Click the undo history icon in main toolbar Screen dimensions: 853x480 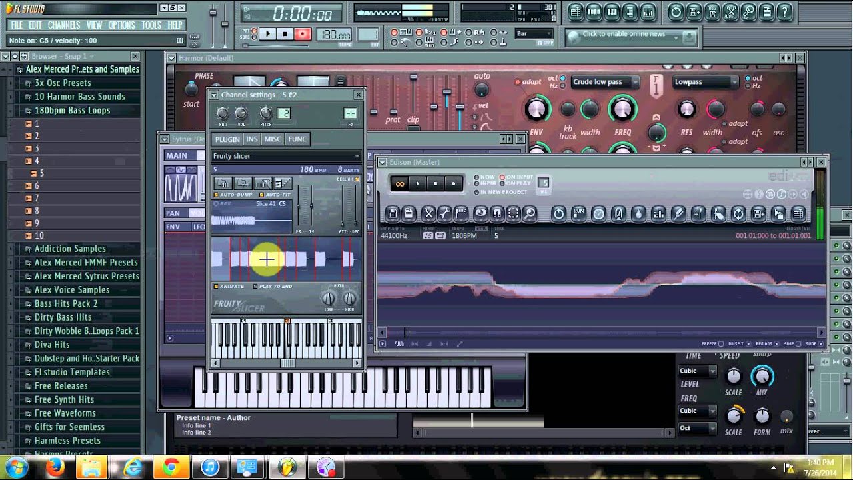(x=676, y=11)
